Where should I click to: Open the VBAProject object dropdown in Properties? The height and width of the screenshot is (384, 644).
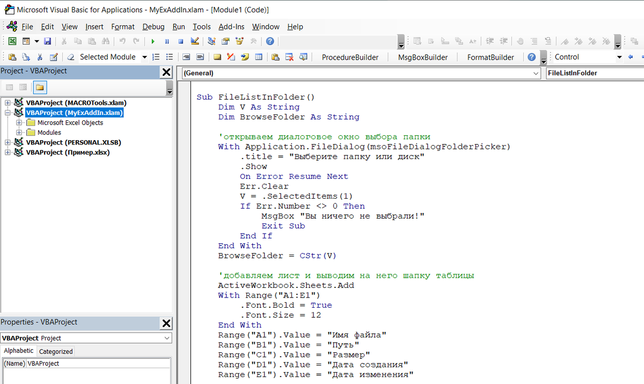pyautogui.click(x=167, y=338)
